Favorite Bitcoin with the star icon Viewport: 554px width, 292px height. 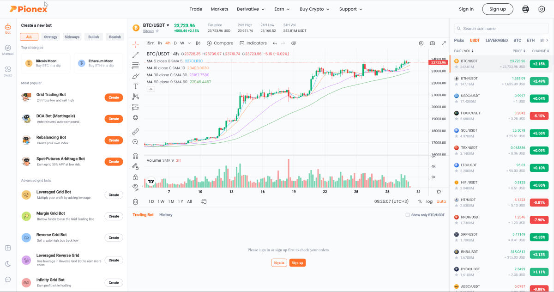157,31
